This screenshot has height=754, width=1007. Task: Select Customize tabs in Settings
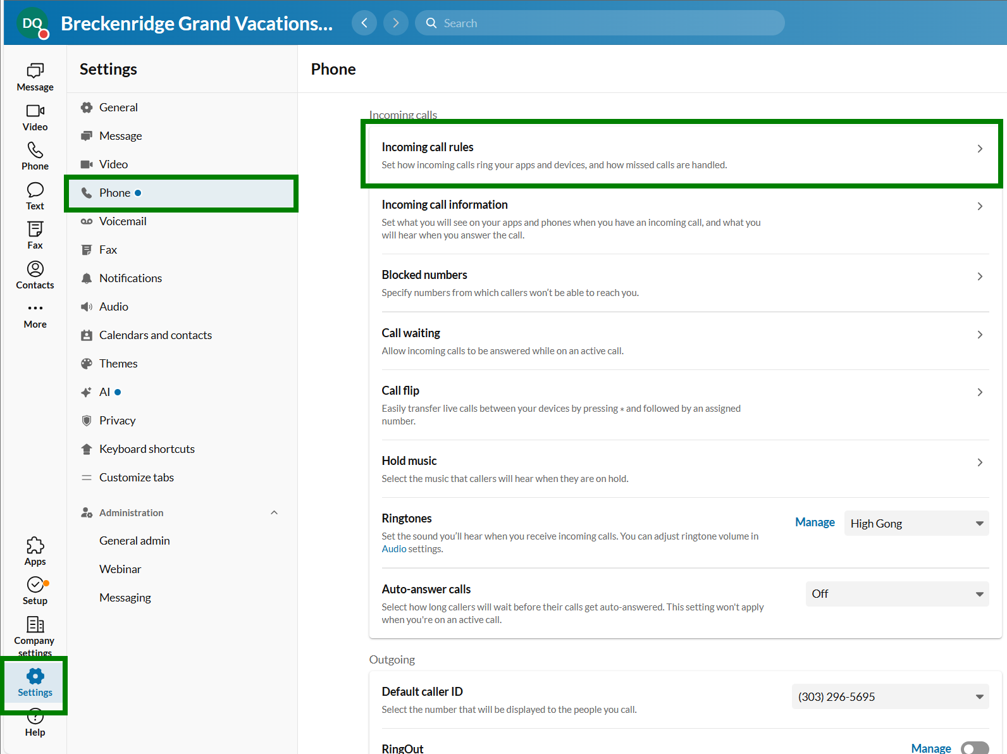pyautogui.click(x=182, y=478)
